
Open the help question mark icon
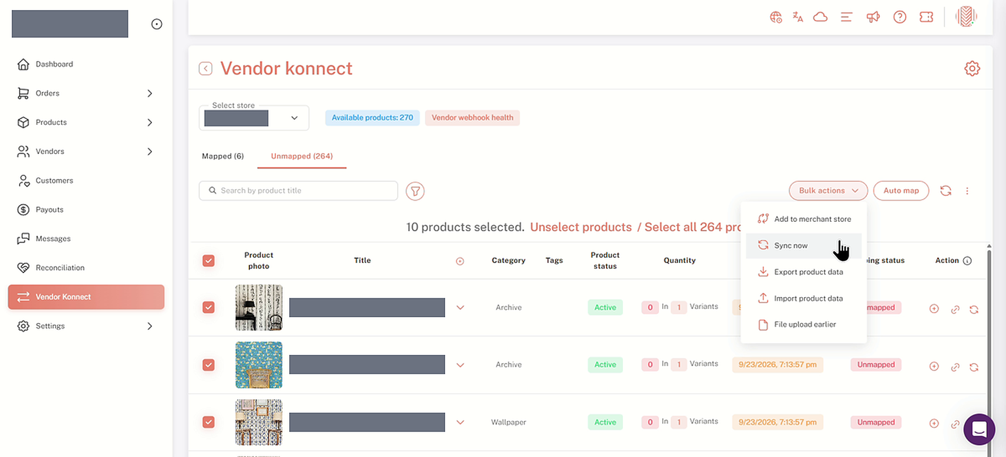pyautogui.click(x=899, y=17)
